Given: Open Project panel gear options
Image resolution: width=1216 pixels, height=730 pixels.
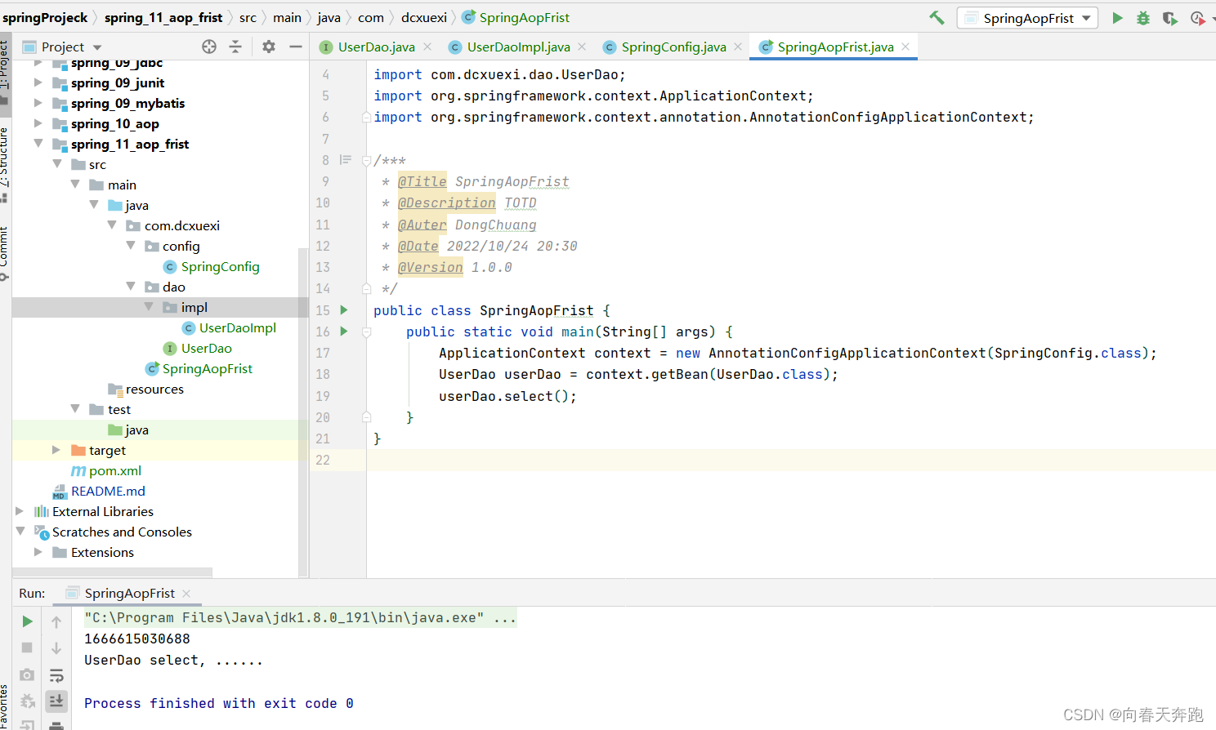Looking at the screenshot, I should (x=269, y=47).
